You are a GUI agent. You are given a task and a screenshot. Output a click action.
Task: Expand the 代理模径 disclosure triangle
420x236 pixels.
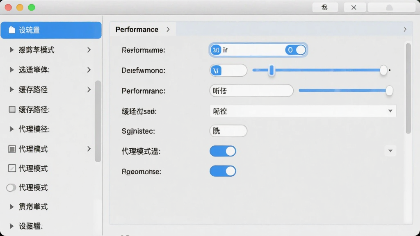[11, 129]
